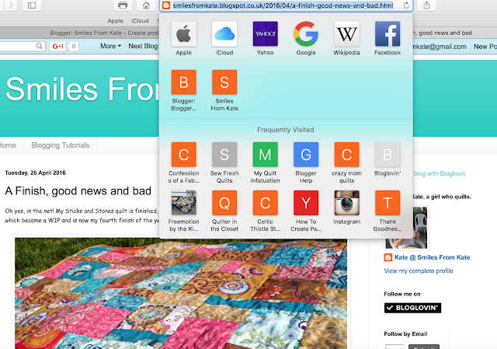
Task: Open the Yahoo favorite icon
Action: 266,34
